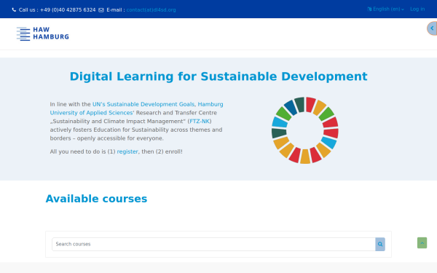
Task: Click the register link
Action: (127, 151)
